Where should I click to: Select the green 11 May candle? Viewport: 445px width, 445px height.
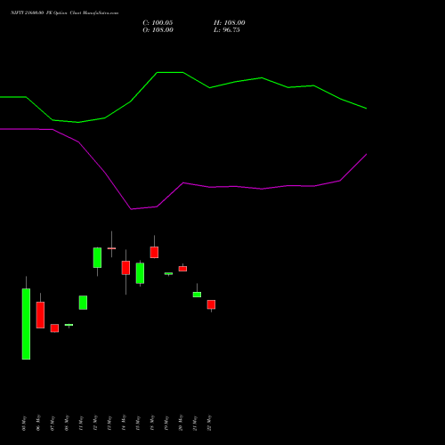(x=83, y=303)
